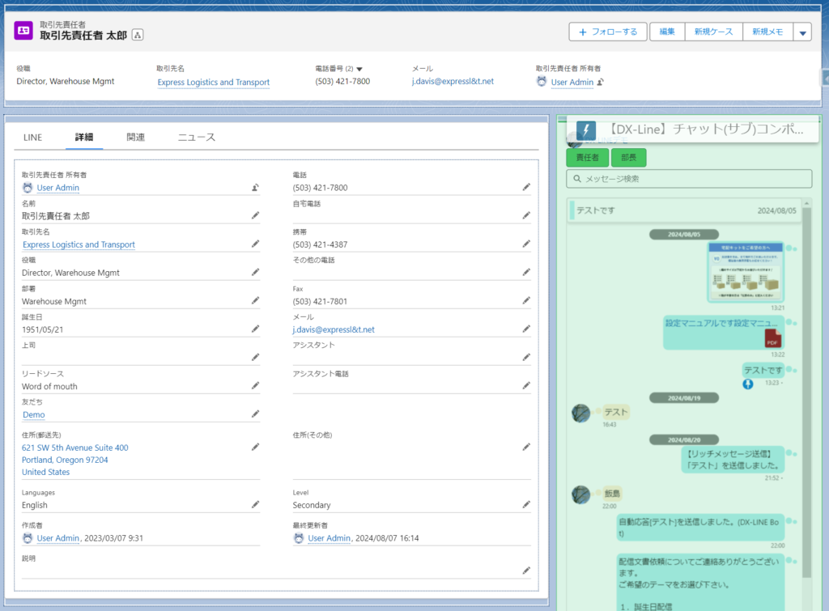The height and width of the screenshot is (611, 829).
Task: Edit the 誕生日 field via pencil icon
Action: point(255,329)
